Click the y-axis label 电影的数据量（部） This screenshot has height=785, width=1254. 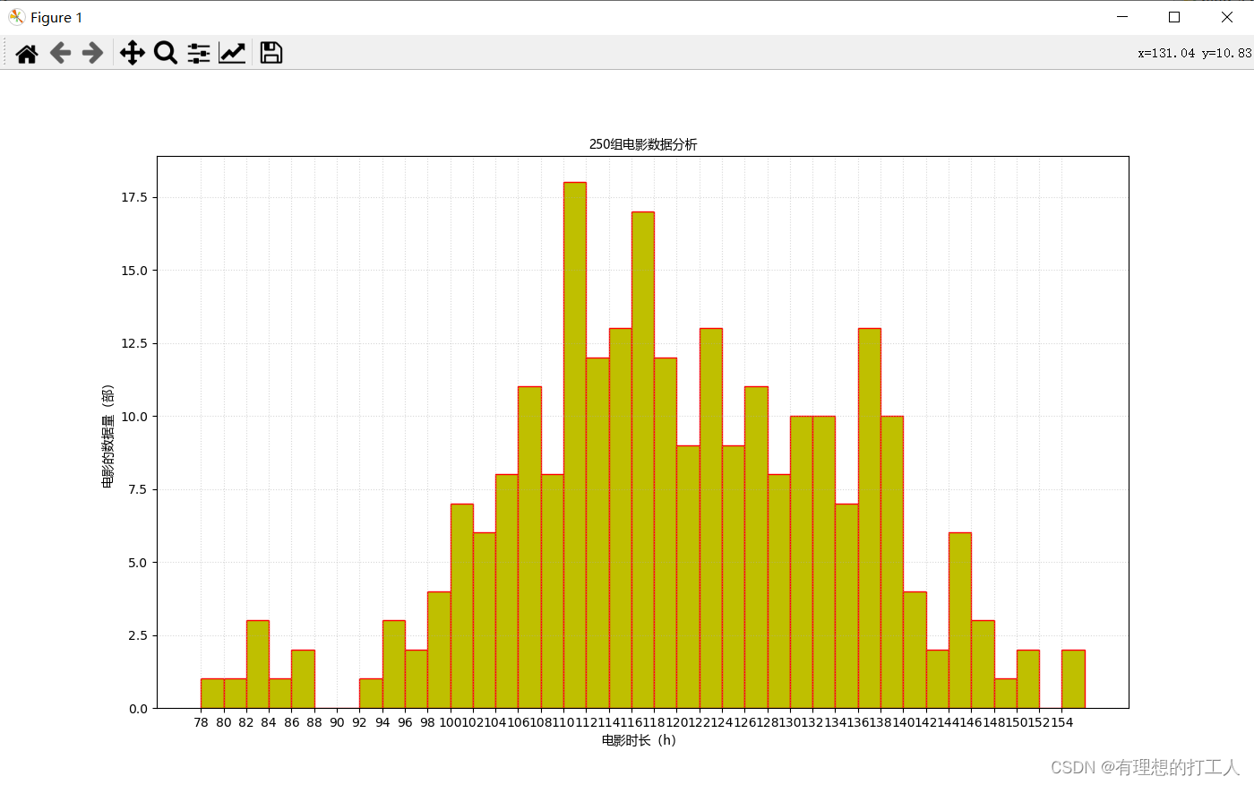click(107, 436)
